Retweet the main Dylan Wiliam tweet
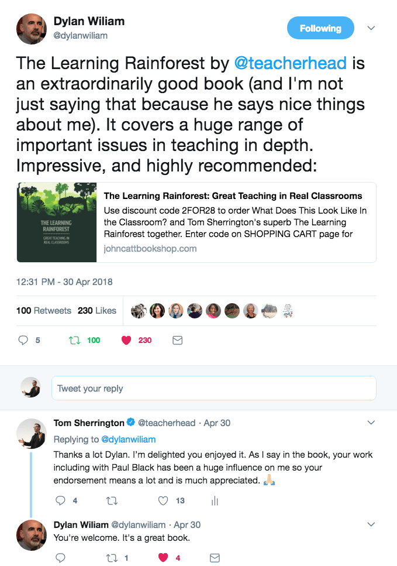The width and height of the screenshot is (397, 566). point(75,340)
